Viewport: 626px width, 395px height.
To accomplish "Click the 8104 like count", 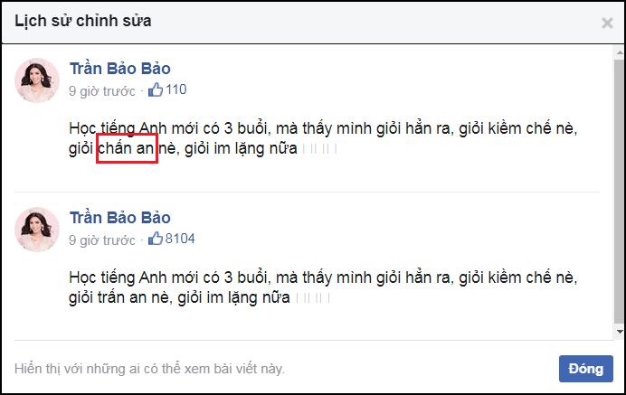I will [180, 239].
